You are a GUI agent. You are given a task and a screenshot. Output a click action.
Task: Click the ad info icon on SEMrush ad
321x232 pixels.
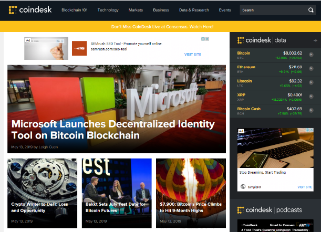click(203, 39)
